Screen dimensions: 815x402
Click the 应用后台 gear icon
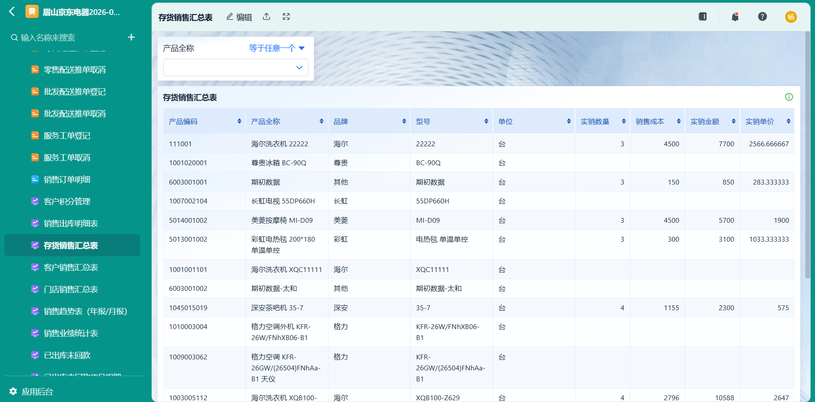click(13, 391)
